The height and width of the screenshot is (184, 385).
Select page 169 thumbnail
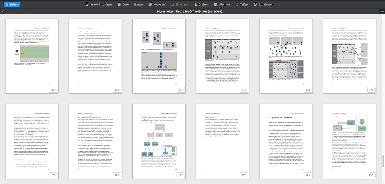(x=32, y=56)
